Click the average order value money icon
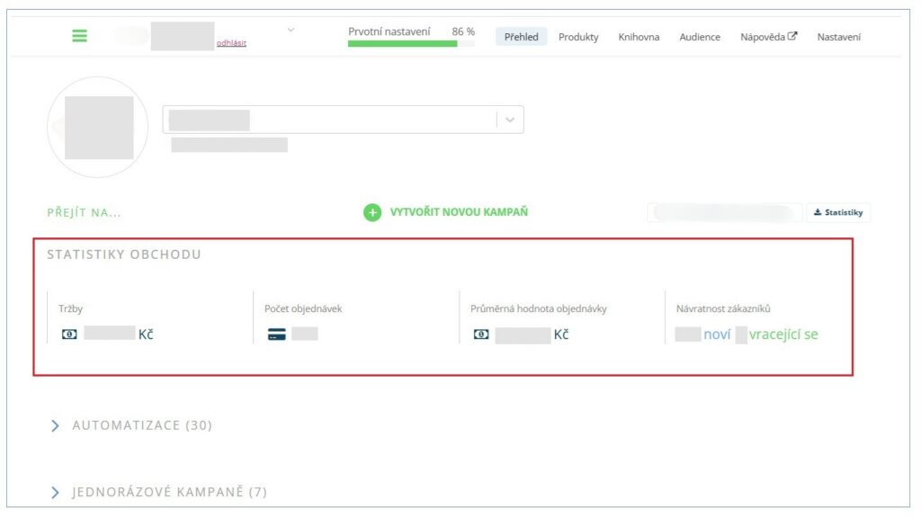This screenshot has height=517, width=921. click(481, 334)
